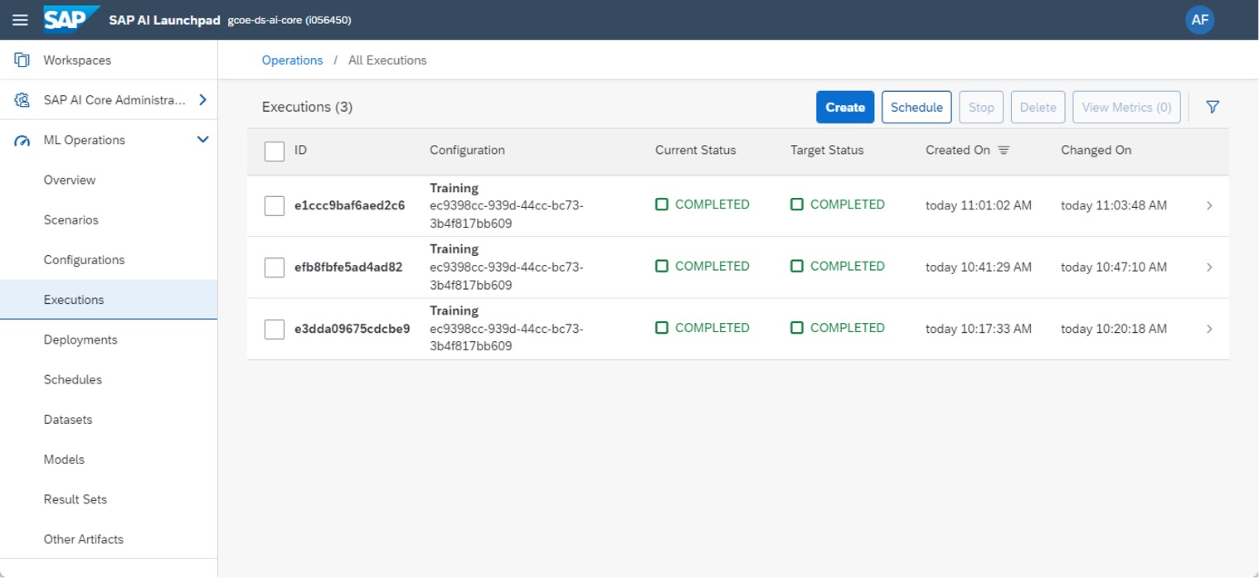Click the View Metrics (0) button

point(1126,107)
